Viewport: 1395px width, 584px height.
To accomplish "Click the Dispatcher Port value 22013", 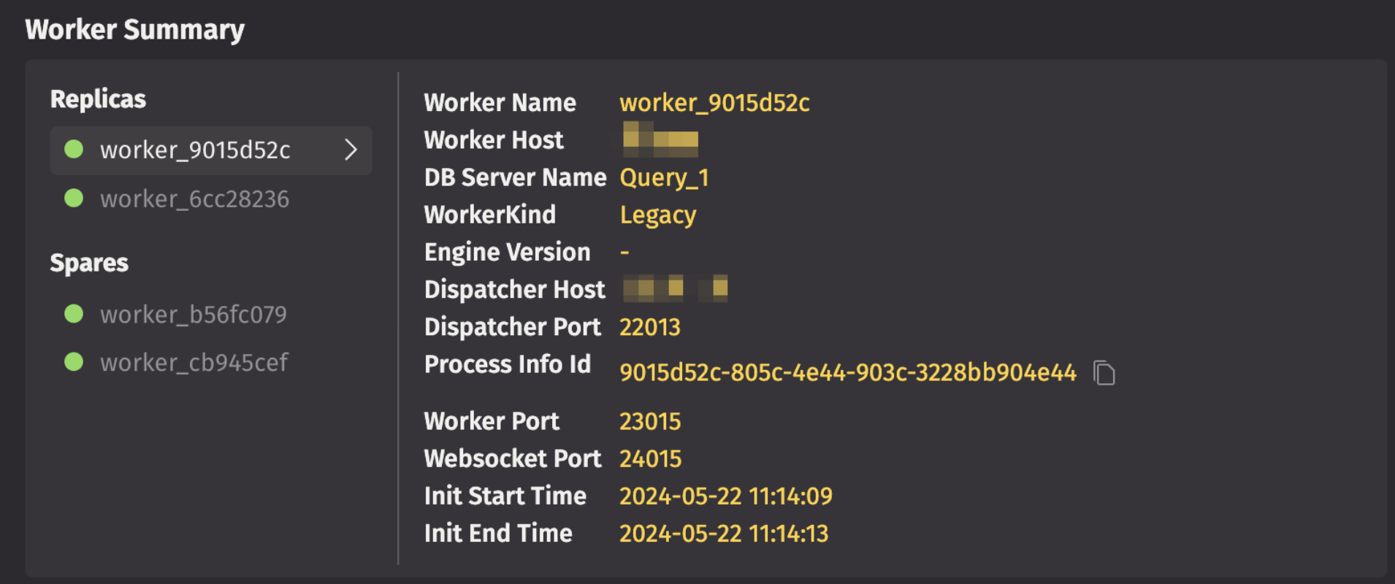I will click(x=649, y=327).
